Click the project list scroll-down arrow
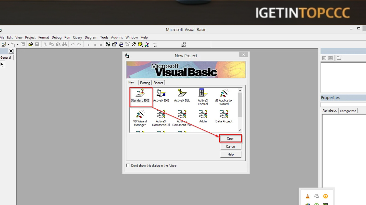The width and height of the screenshot is (366, 205). 240,130
